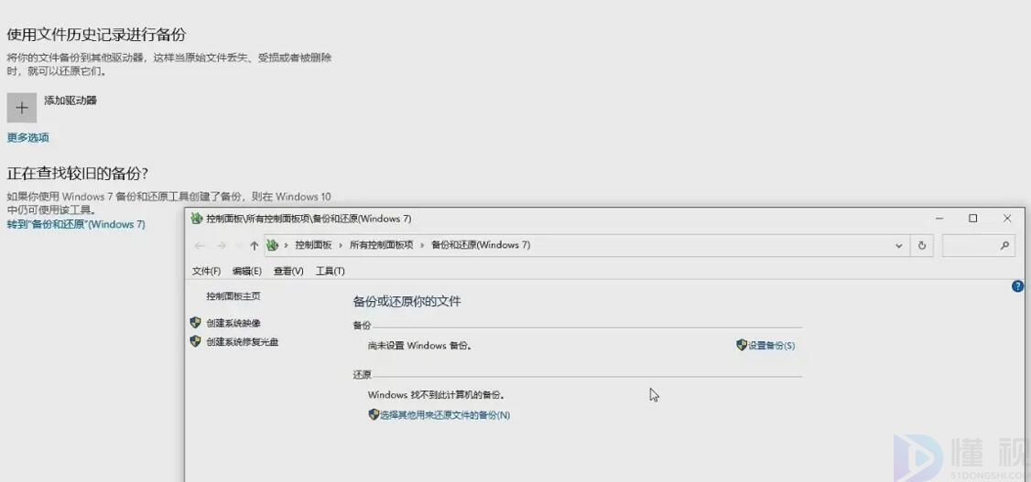This screenshot has width=1031, height=482.
Task: Click Windows 找不到此计算机的备份 text
Action: (436, 395)
